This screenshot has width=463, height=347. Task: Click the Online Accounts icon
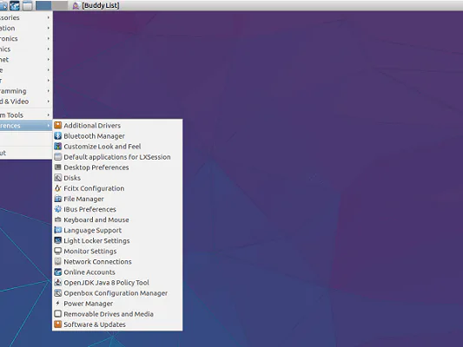[x=58, y=272]
